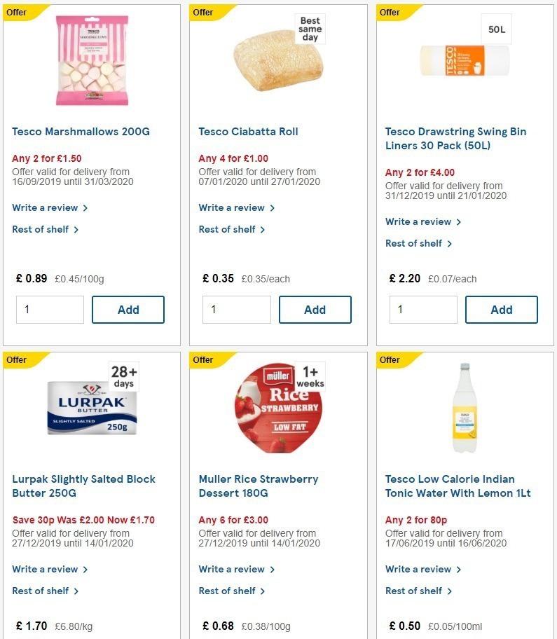
Task: Add Tesco Ciabatta Roll to basket
Action: click(x=315, y=309)
